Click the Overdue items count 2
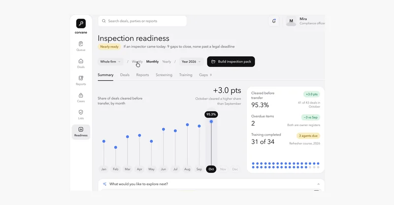The height and width of the screenshot is (205, 394). [x=253, y=123]
